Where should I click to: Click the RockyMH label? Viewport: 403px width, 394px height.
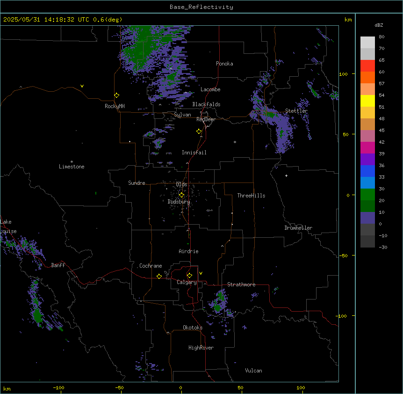click(x=115, y=106)
